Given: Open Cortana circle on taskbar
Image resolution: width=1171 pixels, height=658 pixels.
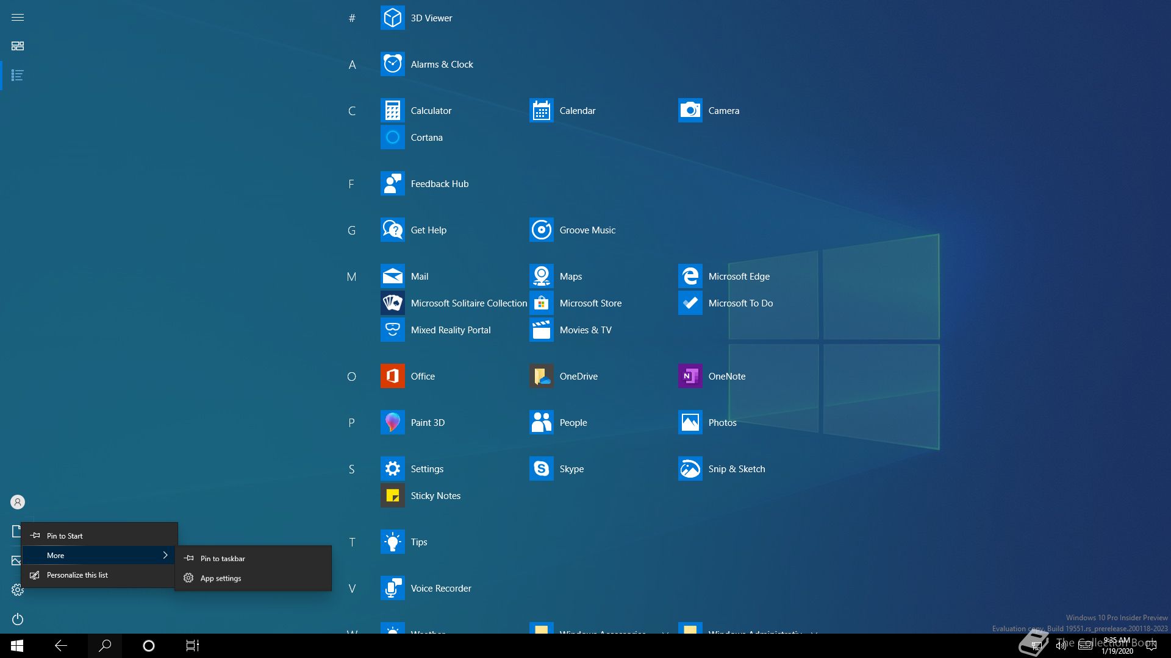Looking at the screenshot, I should coord(148,646).
